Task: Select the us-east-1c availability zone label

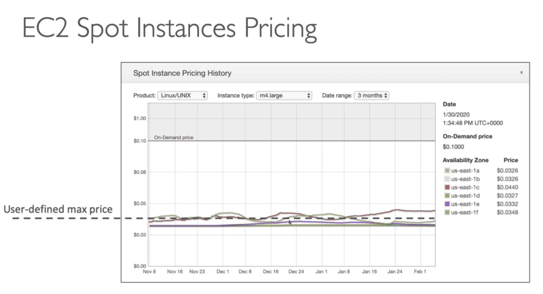Action: pos(465,187)
